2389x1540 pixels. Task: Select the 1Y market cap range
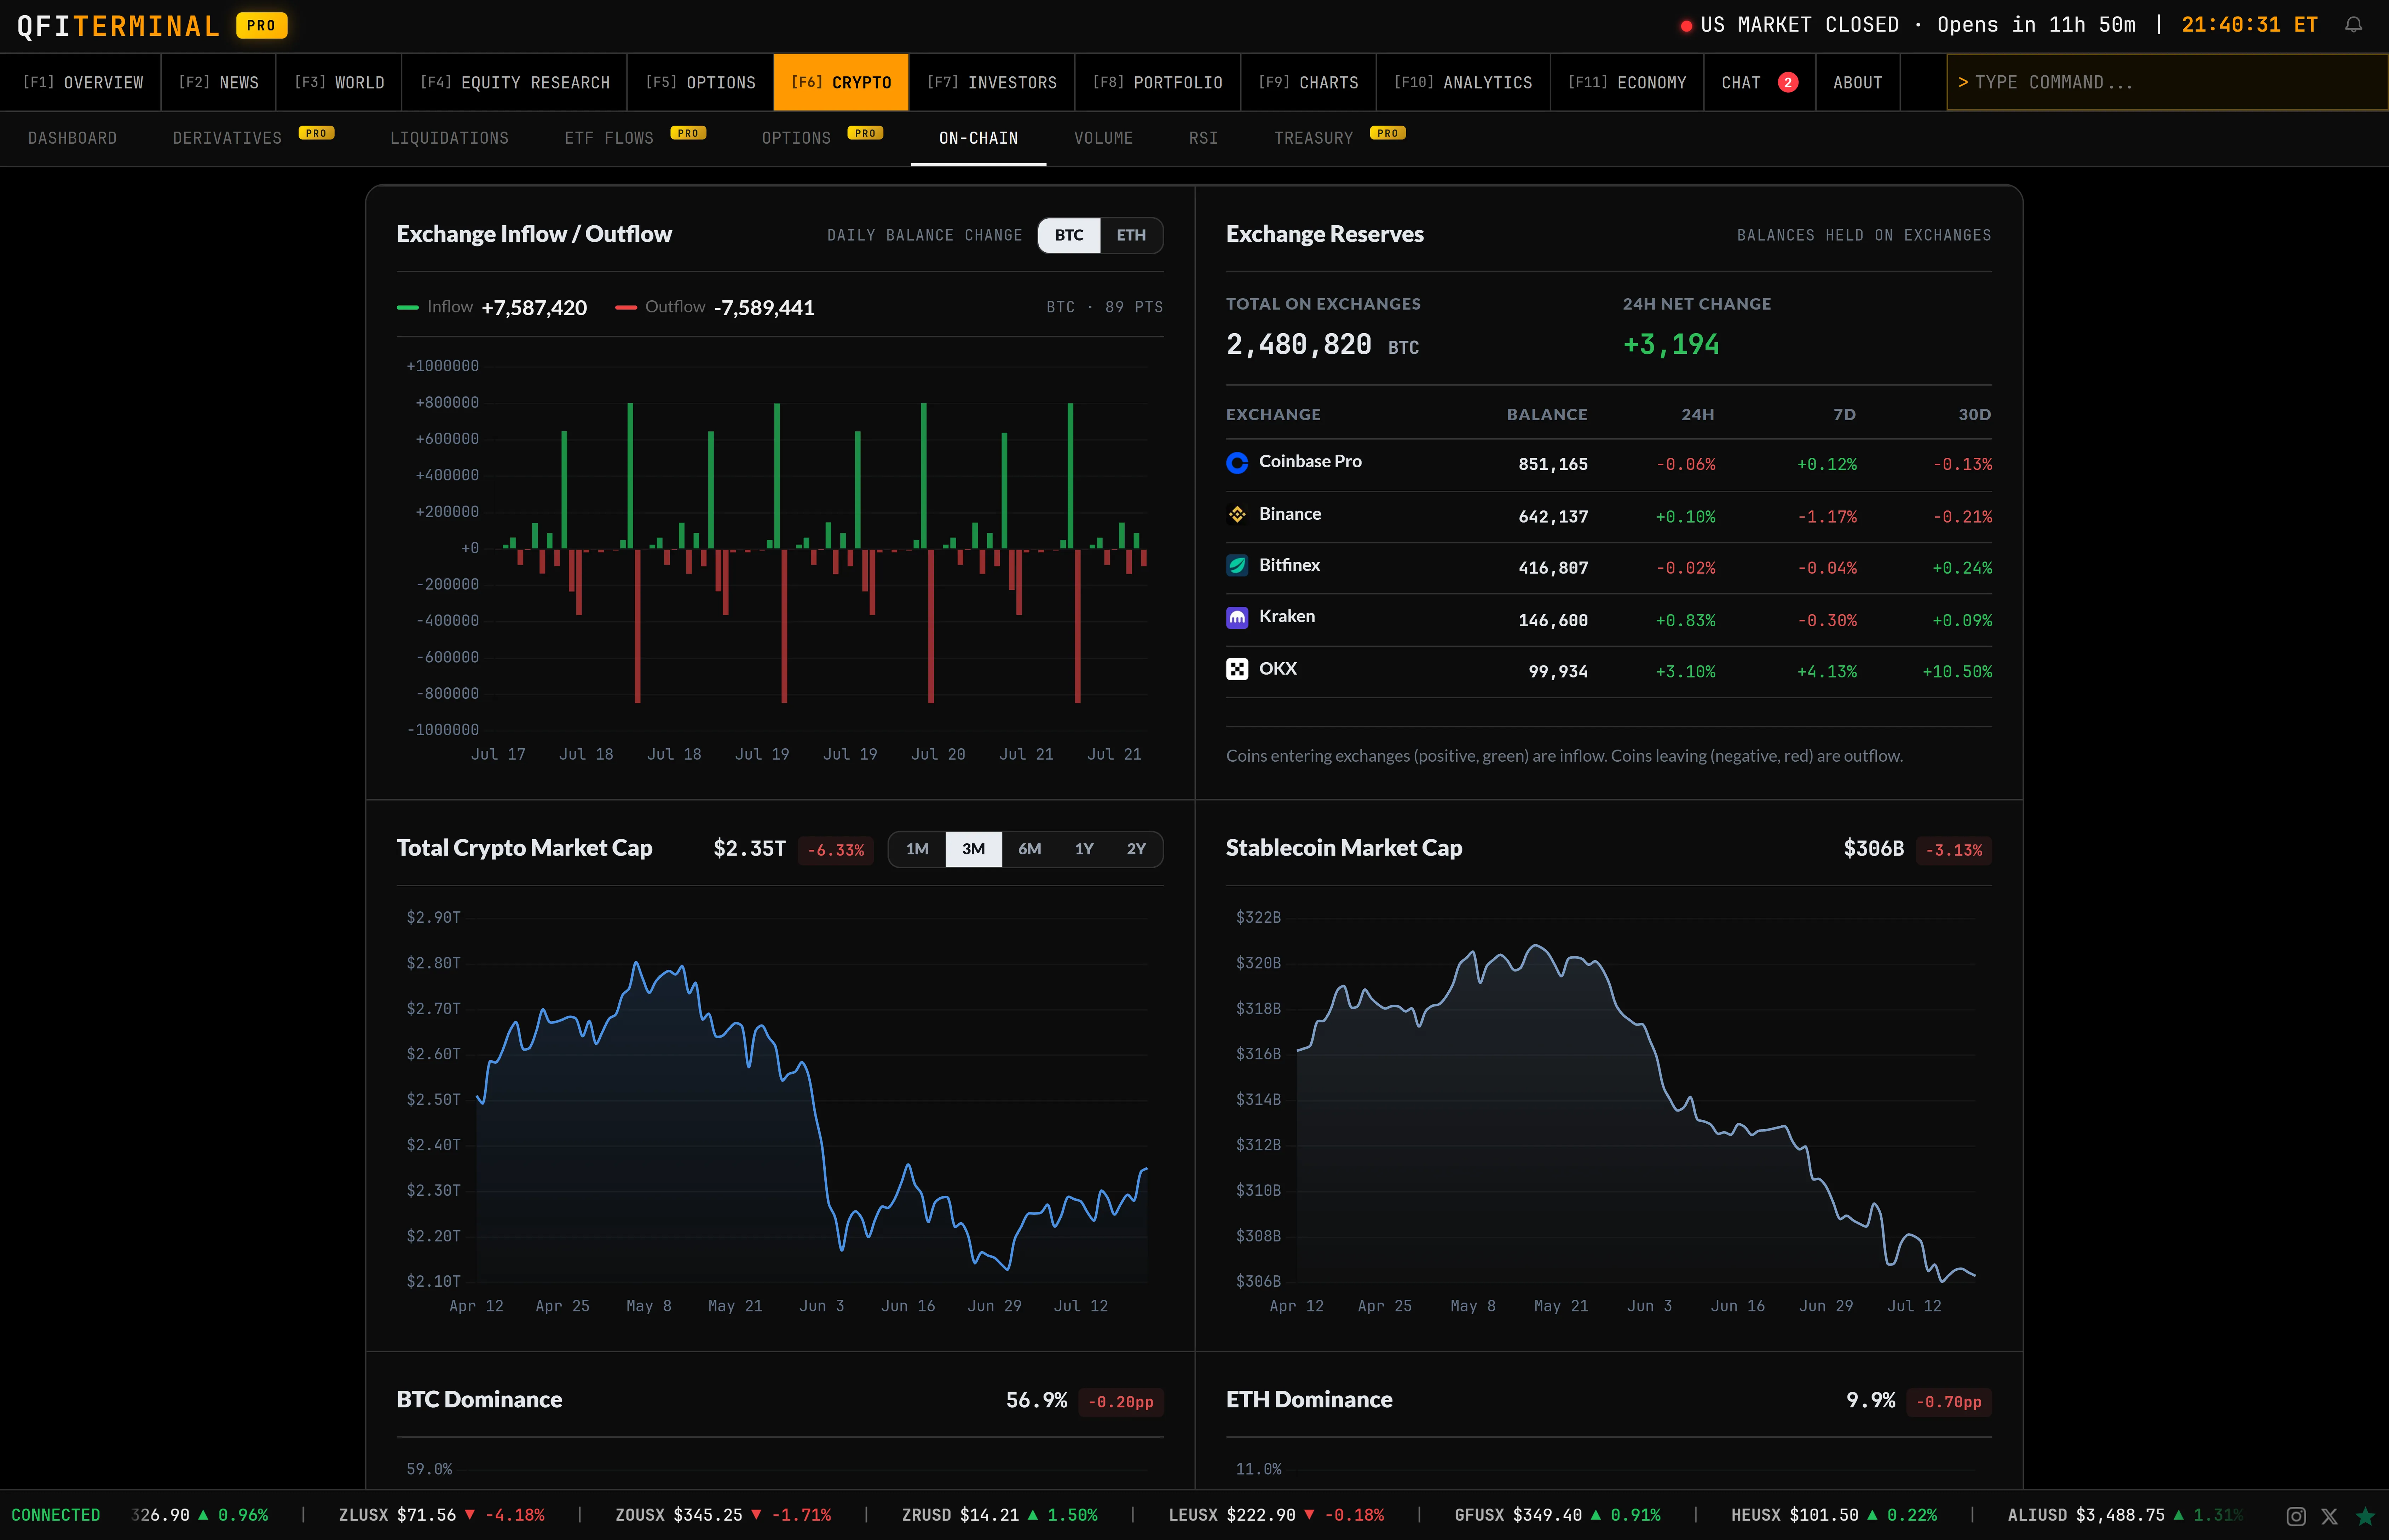[x=1084, y=849]
